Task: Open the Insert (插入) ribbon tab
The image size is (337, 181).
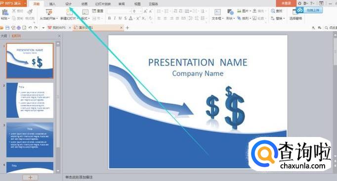Action: pos(52,4)
